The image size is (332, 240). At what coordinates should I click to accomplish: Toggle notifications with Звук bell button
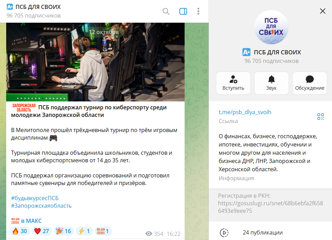click(x=271, y=83)
